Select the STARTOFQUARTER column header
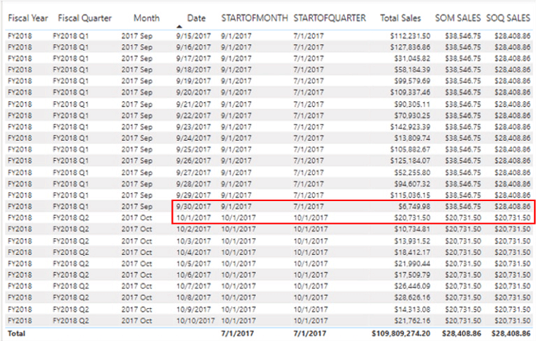This screenshot has width=536, height=341. pos(328,17)
